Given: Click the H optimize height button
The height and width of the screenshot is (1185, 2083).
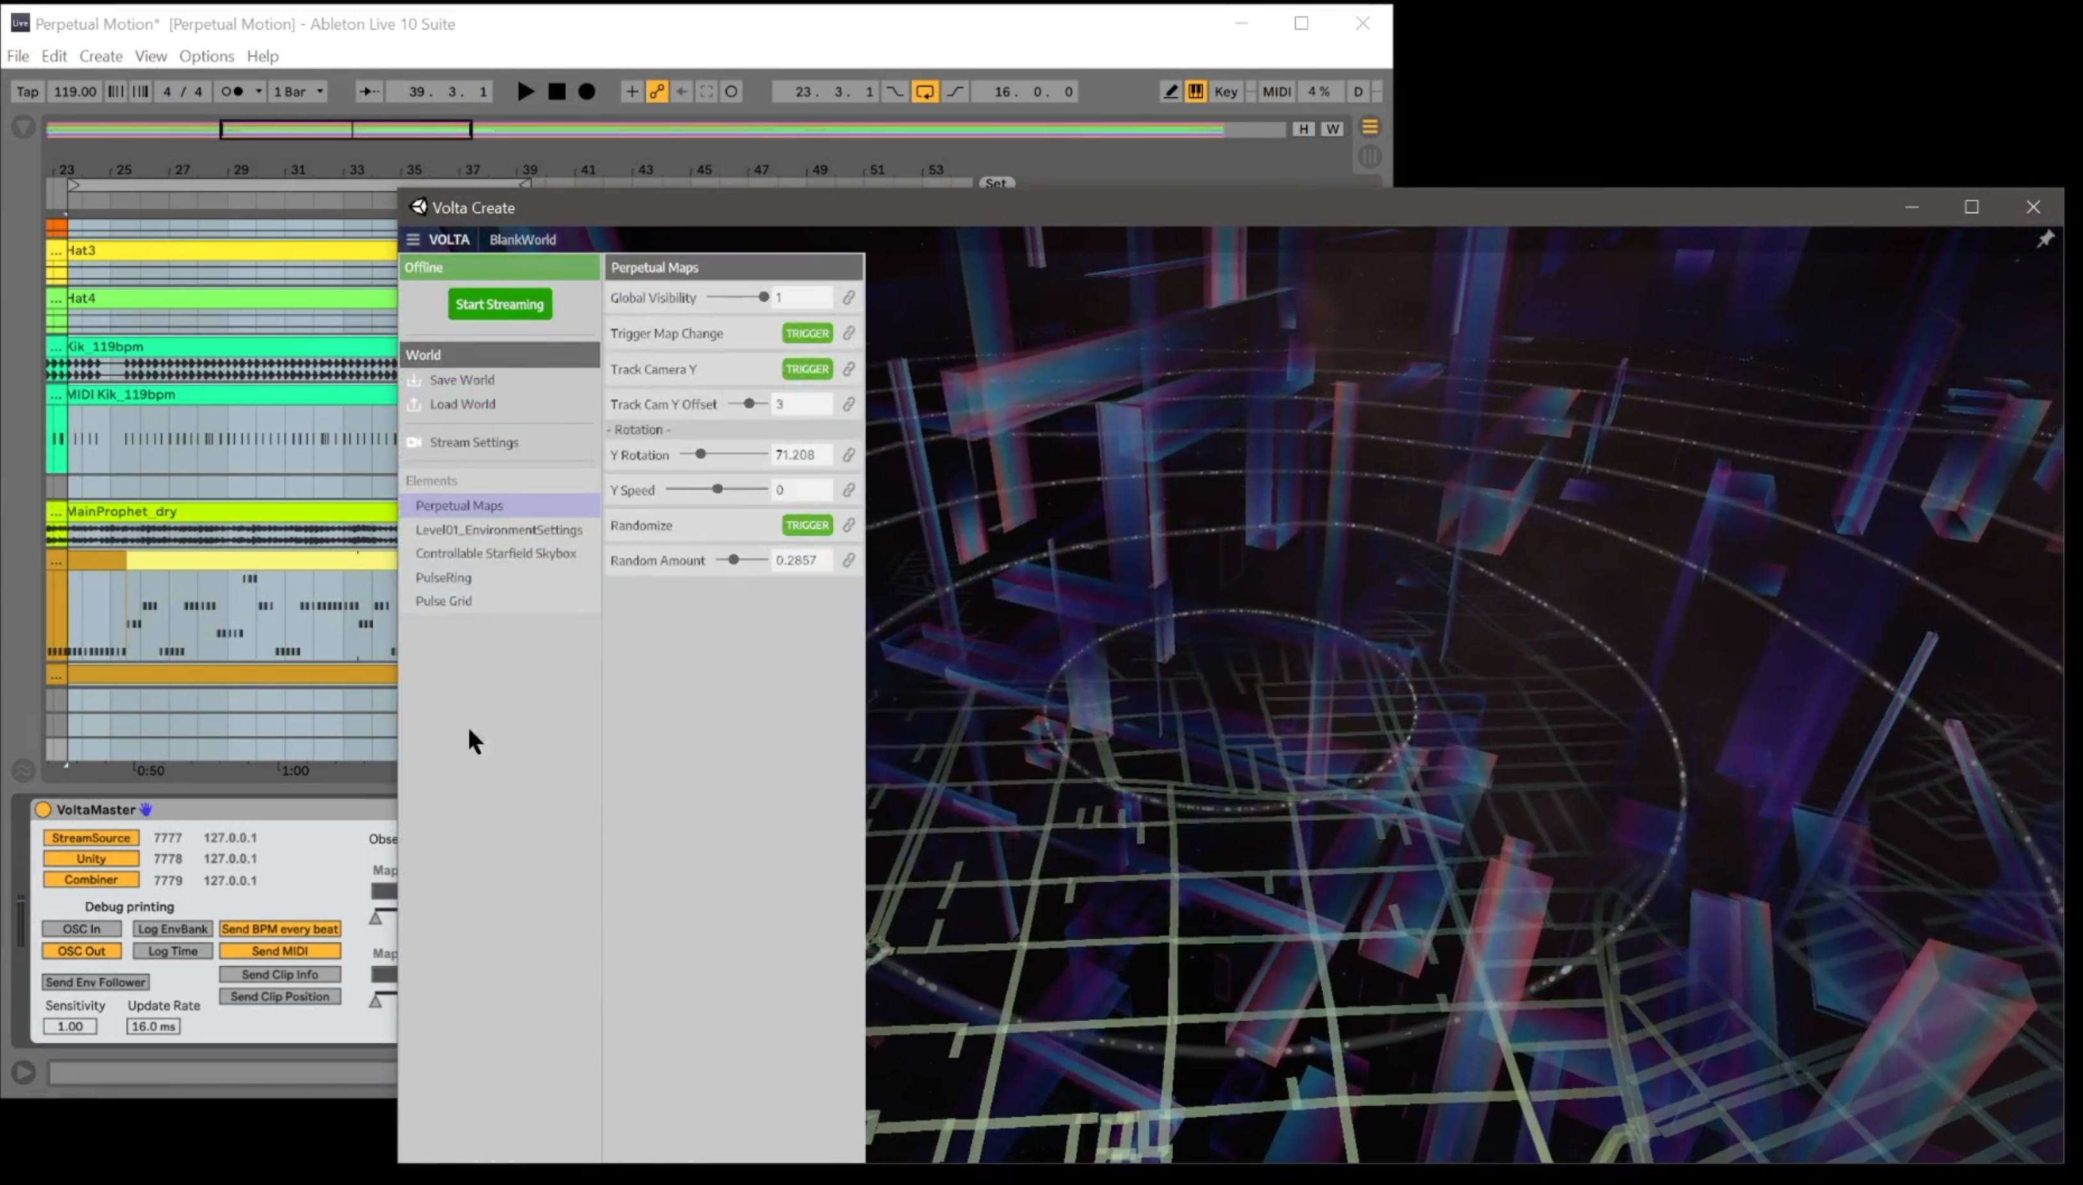Looking at the screenshot, I should (x=1303, y=129).
